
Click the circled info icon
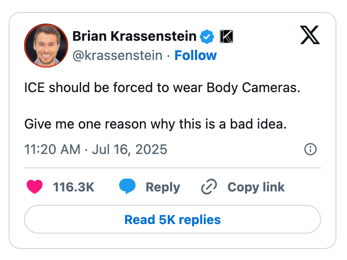(x=310, y=150)
